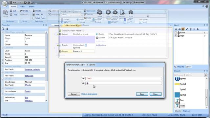The height and width of the screenshot is (118, 210).
Task: Collapse the Object type properties section
Action: coord(3,32)
